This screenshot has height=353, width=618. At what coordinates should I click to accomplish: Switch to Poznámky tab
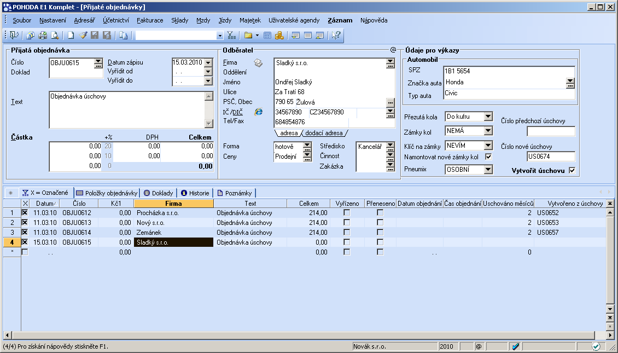pyautogui.click(x=235, y=193)
